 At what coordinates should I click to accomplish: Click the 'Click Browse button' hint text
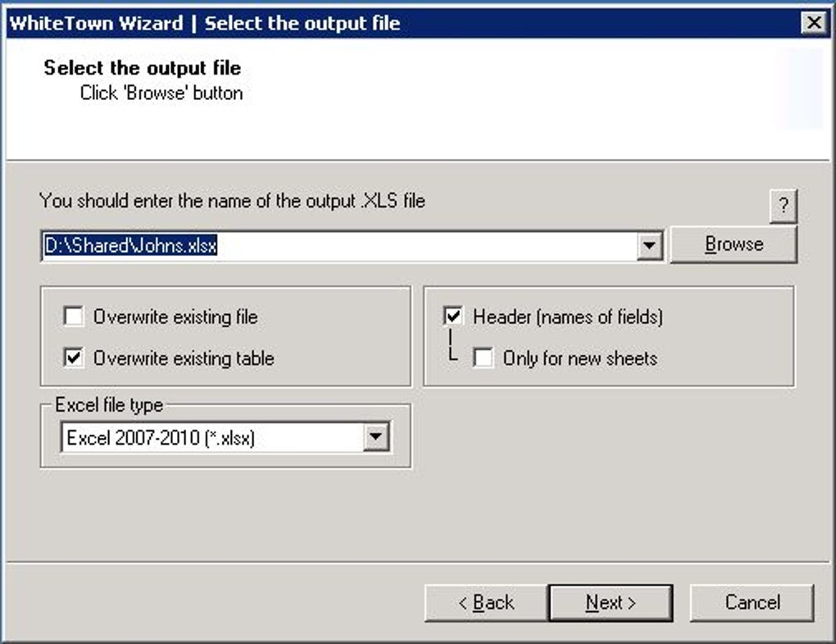pyautogui.click(x=161, y=93)
